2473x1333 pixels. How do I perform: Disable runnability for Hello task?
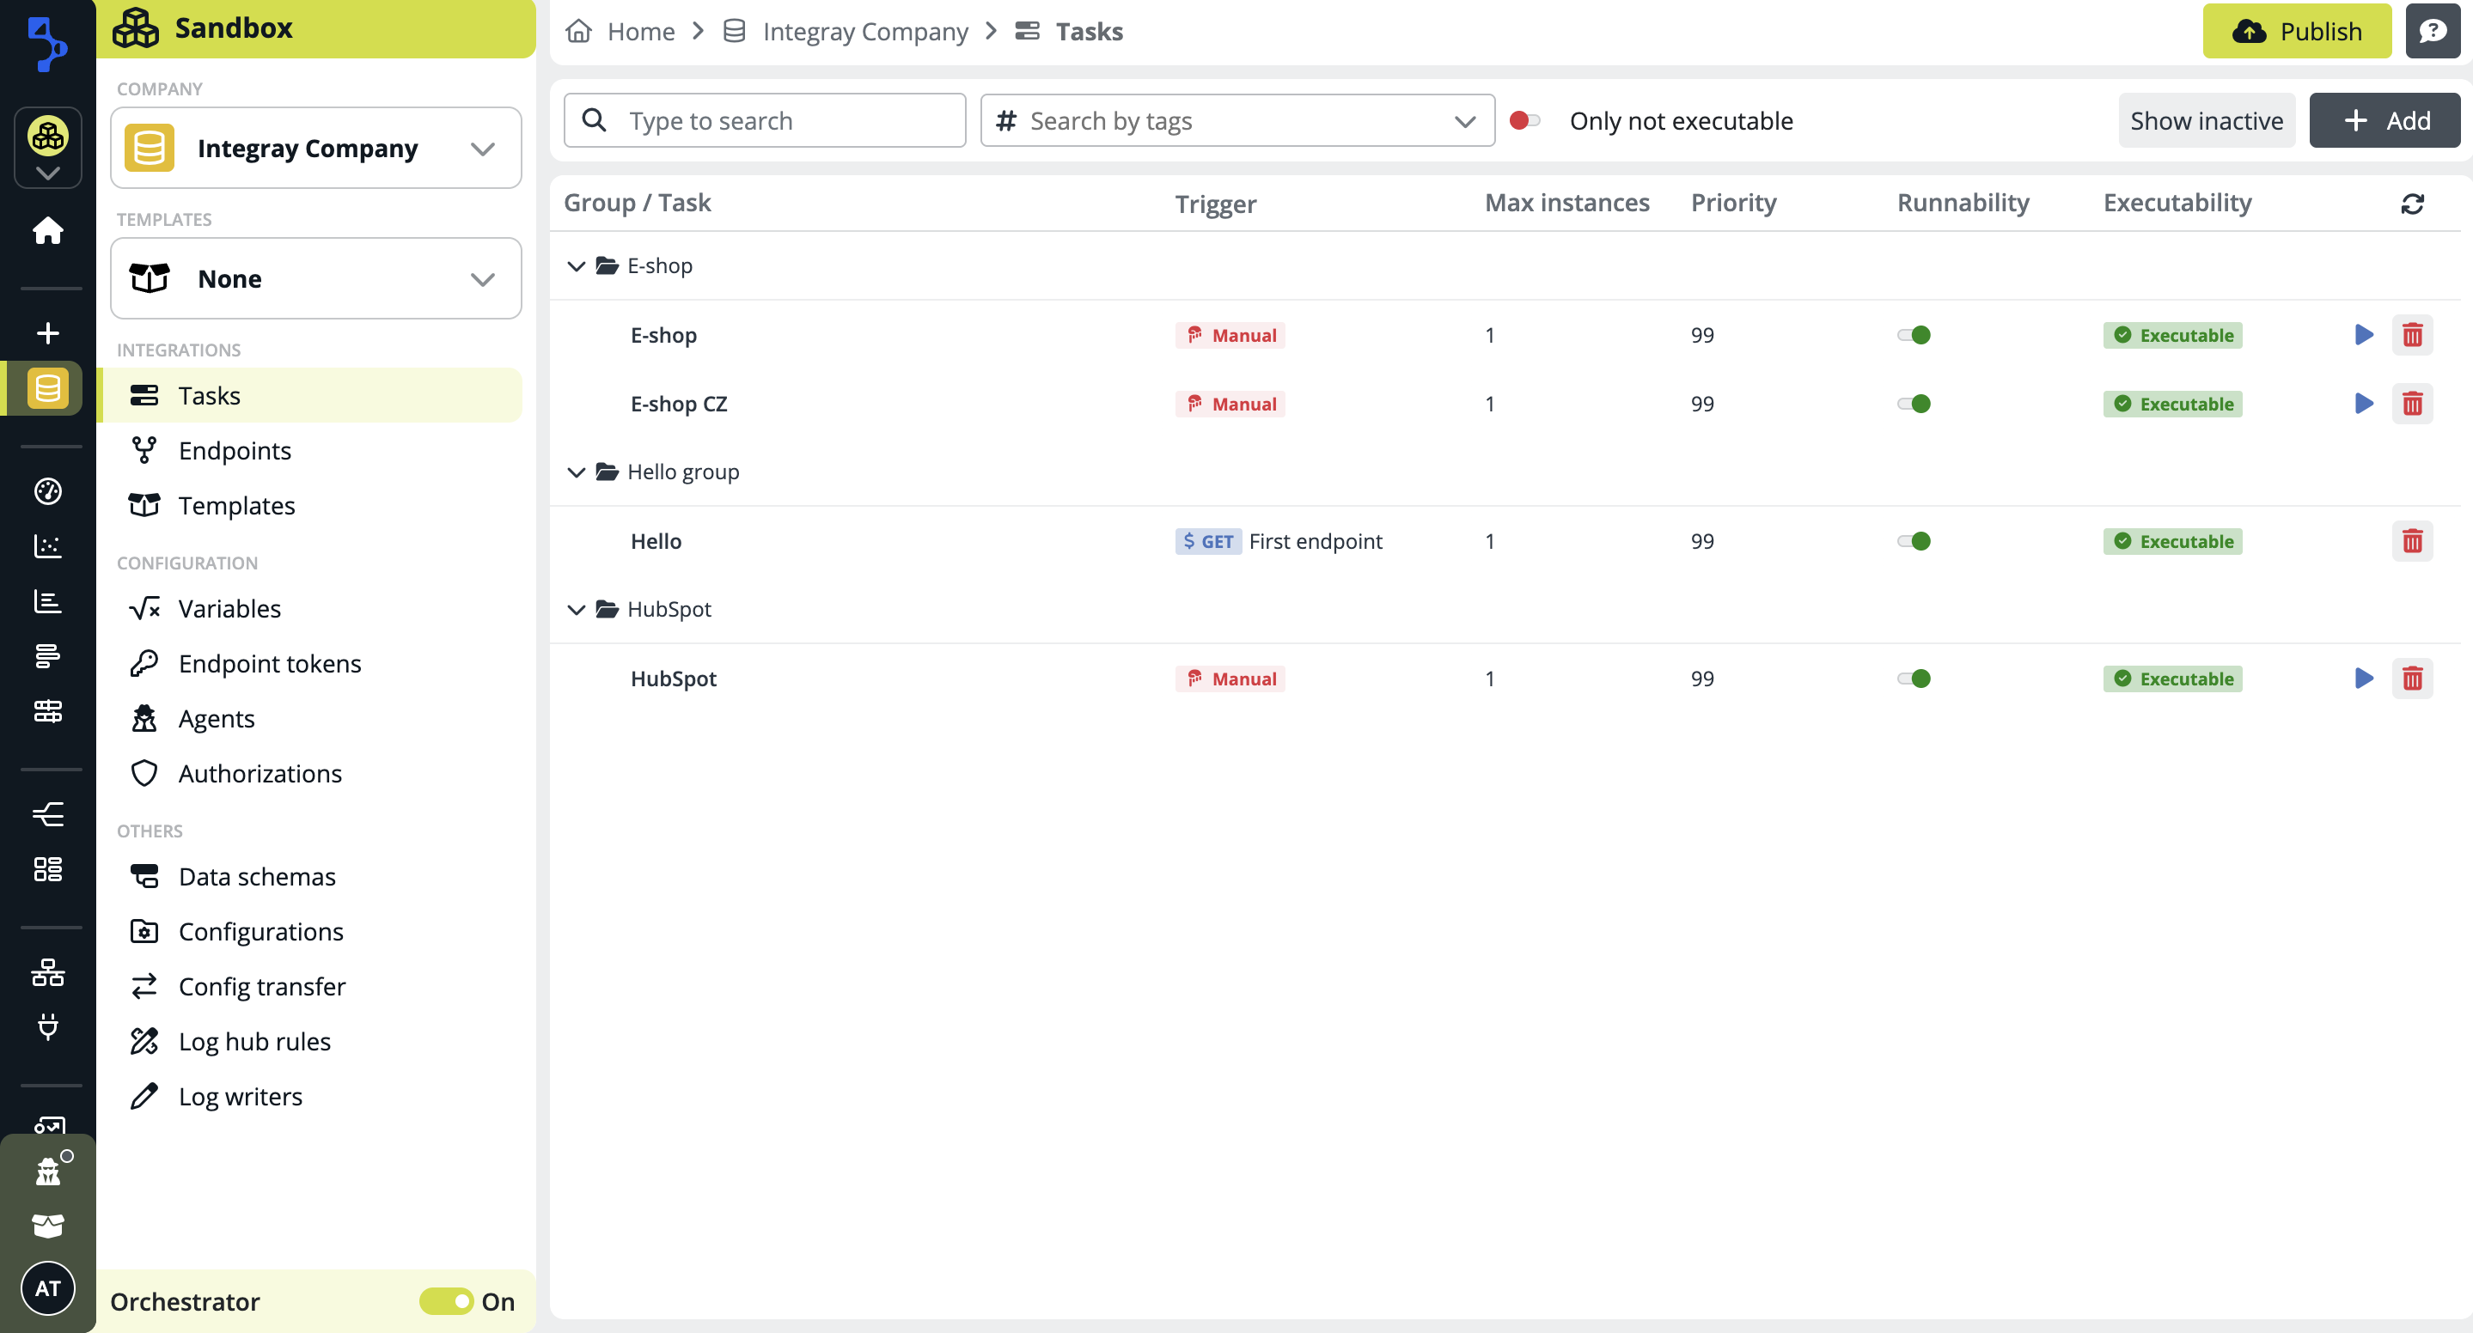1914,541
